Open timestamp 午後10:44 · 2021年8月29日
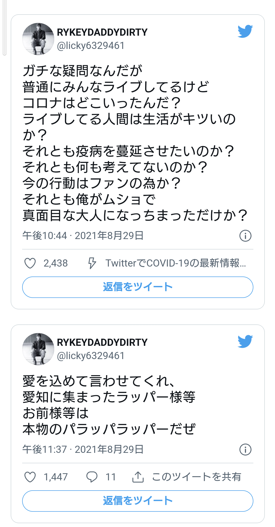The width and height of the screenshot is (275, 527). pyautogui.click(x=83, y=236)
